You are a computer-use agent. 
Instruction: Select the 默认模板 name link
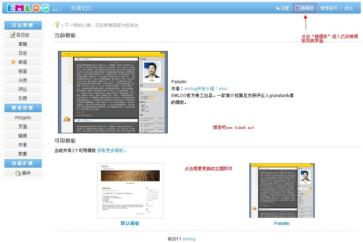130,223
